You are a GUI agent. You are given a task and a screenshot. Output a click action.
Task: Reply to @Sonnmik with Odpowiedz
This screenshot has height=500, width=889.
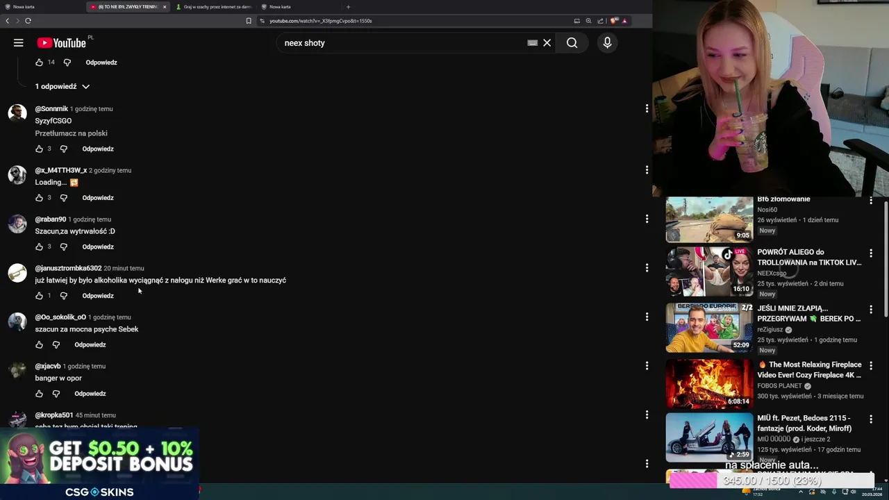click(98, 149)
